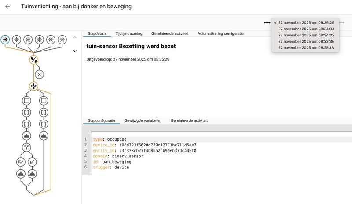Select the second trigger asterisk node
Viewport: 352px width, 204px height.
16,40
